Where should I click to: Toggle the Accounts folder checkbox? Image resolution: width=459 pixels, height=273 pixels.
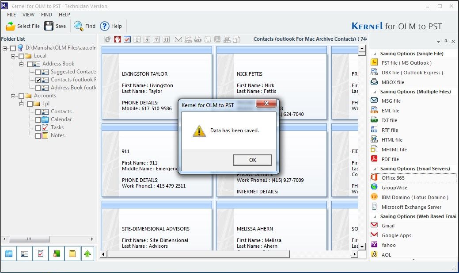21,96
